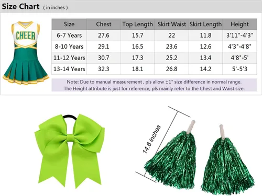Viewport: 262px width, 196px height.
Task: Click the '( in inches )' label
Action: [x=56, y=7]
